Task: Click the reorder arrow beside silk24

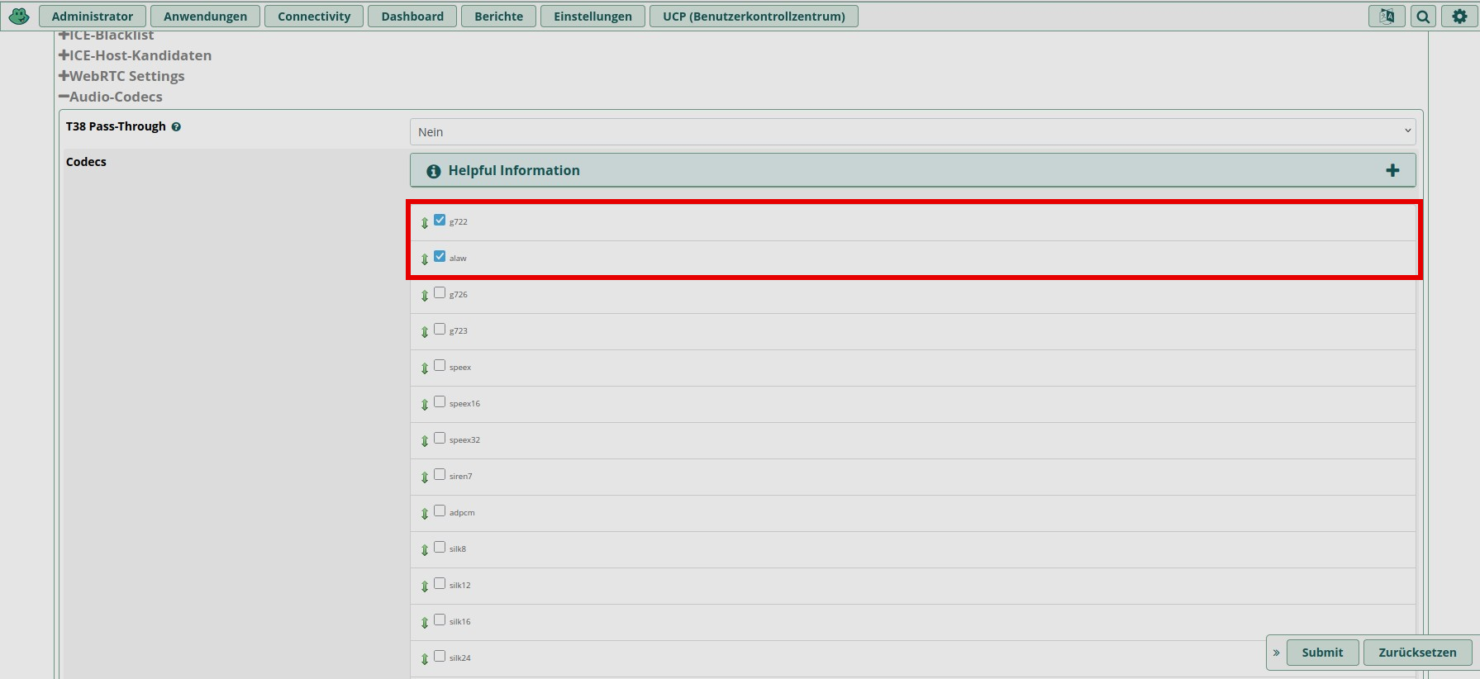Action: (x=425, y=658)
